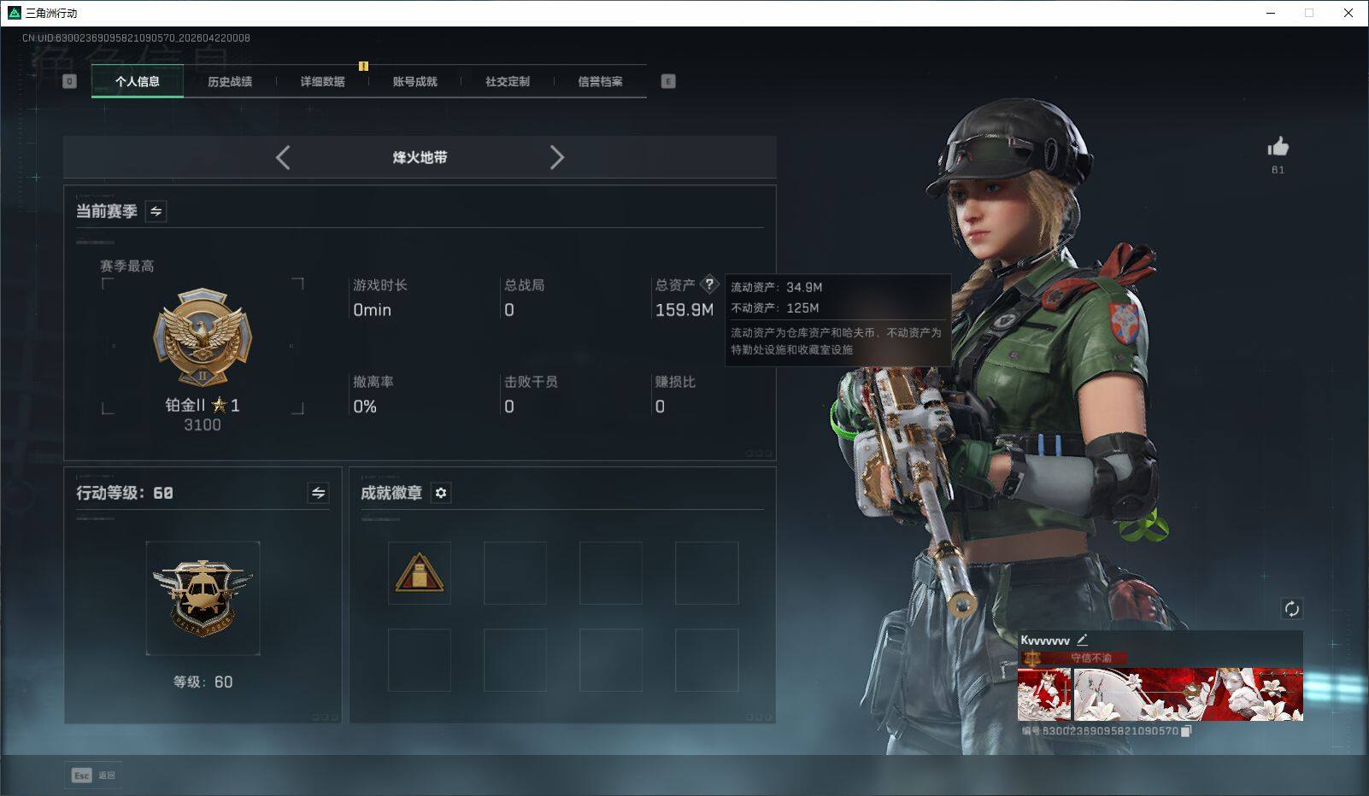This screenshot has height=796, width=1369.
Task: Open the 账号成就 tab
Action: 414,81
